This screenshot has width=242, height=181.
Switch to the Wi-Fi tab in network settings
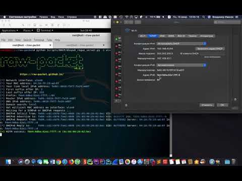click(143, 36)
